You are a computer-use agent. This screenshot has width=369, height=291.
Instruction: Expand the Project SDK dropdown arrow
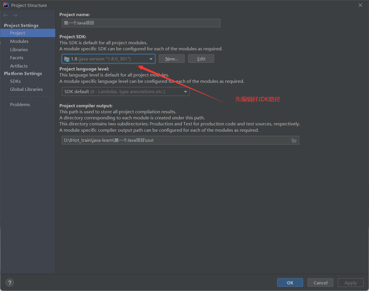point(151,59)
